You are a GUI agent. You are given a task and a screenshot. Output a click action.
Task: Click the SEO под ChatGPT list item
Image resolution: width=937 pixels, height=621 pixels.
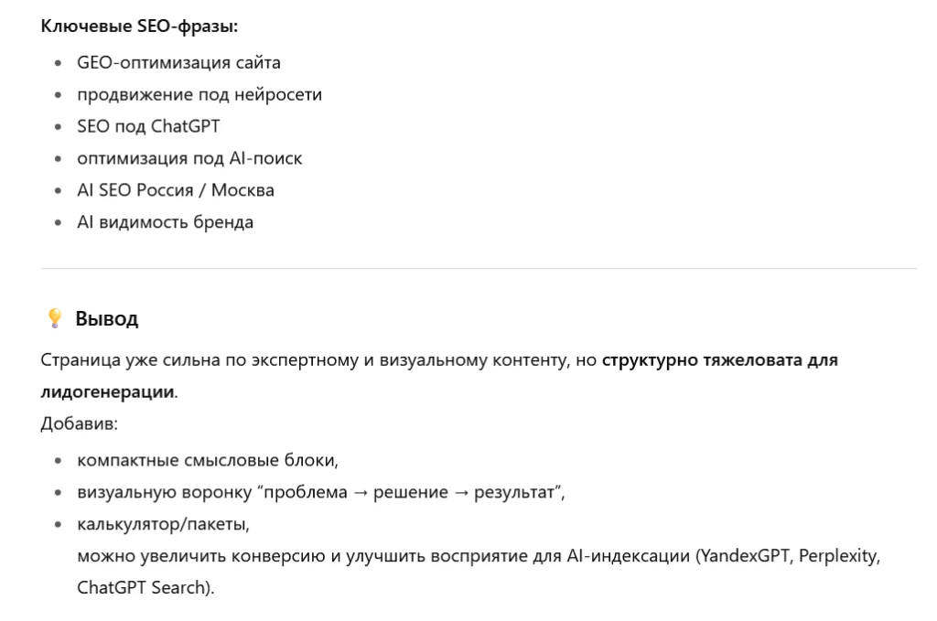(x=148, y=126)
